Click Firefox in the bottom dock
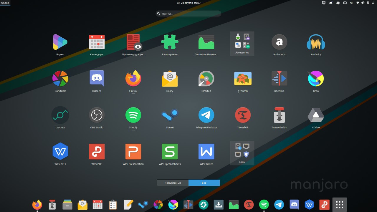The image size is (377, 212). click(x=37, y=204)
